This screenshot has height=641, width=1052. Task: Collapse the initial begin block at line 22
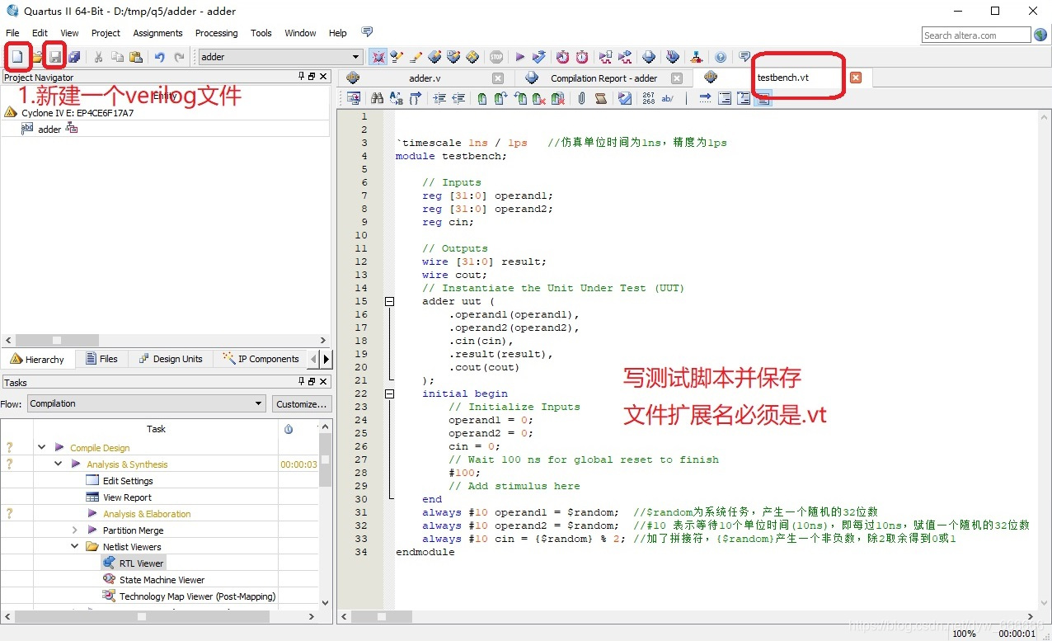[389, 394]
